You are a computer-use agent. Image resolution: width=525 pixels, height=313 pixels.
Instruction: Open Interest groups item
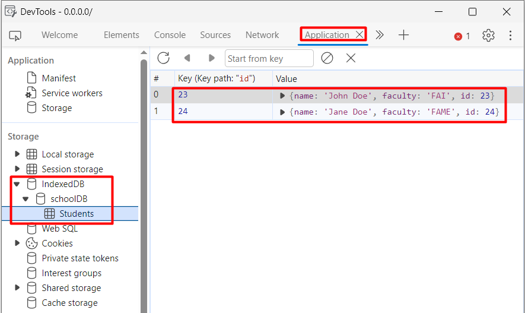pos(71,273)
